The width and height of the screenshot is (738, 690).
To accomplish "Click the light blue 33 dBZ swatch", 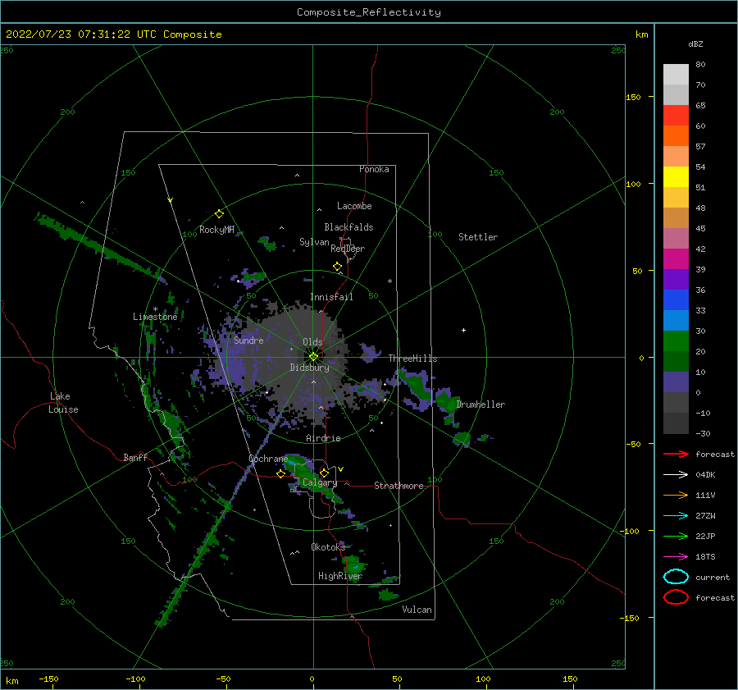I will (676, 321).
